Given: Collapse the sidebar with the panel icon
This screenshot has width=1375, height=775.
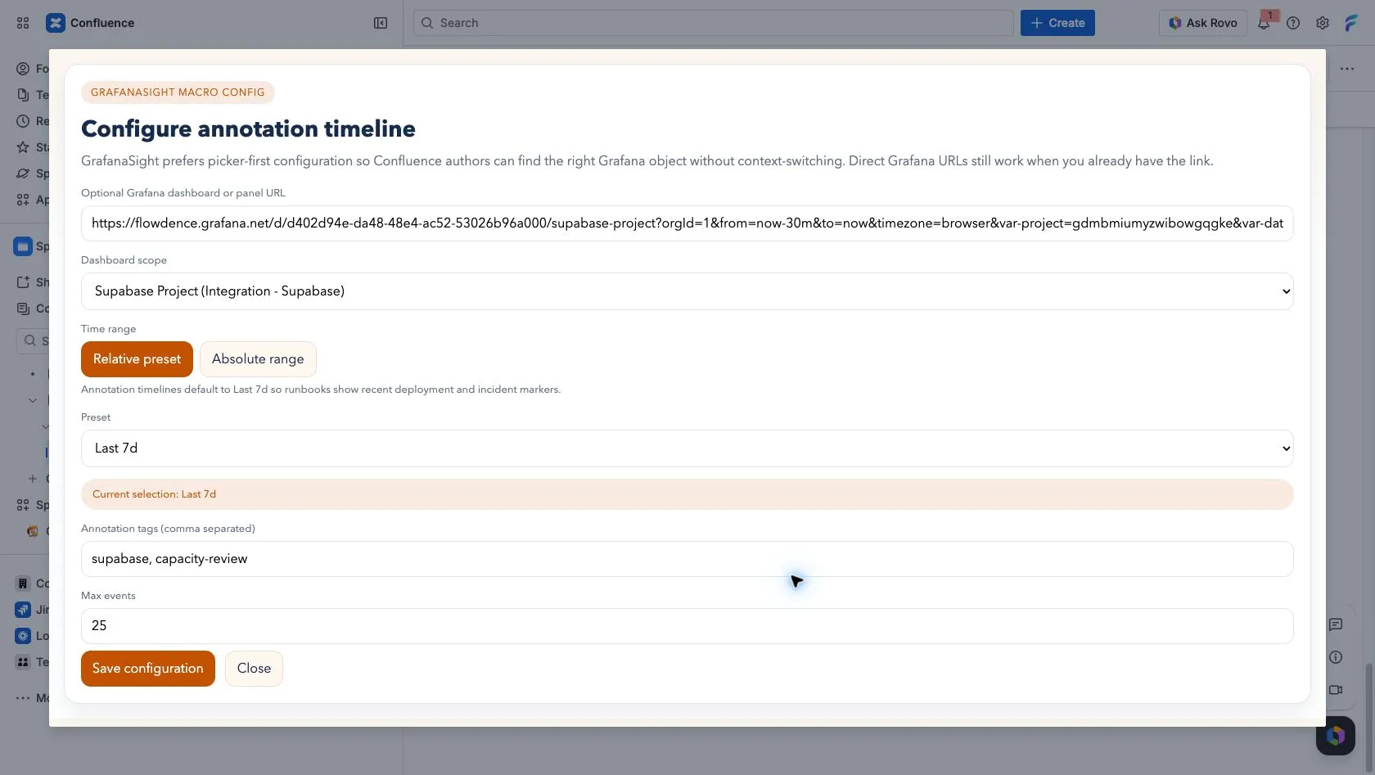Looking at the screenshot, I should (381, 23).
